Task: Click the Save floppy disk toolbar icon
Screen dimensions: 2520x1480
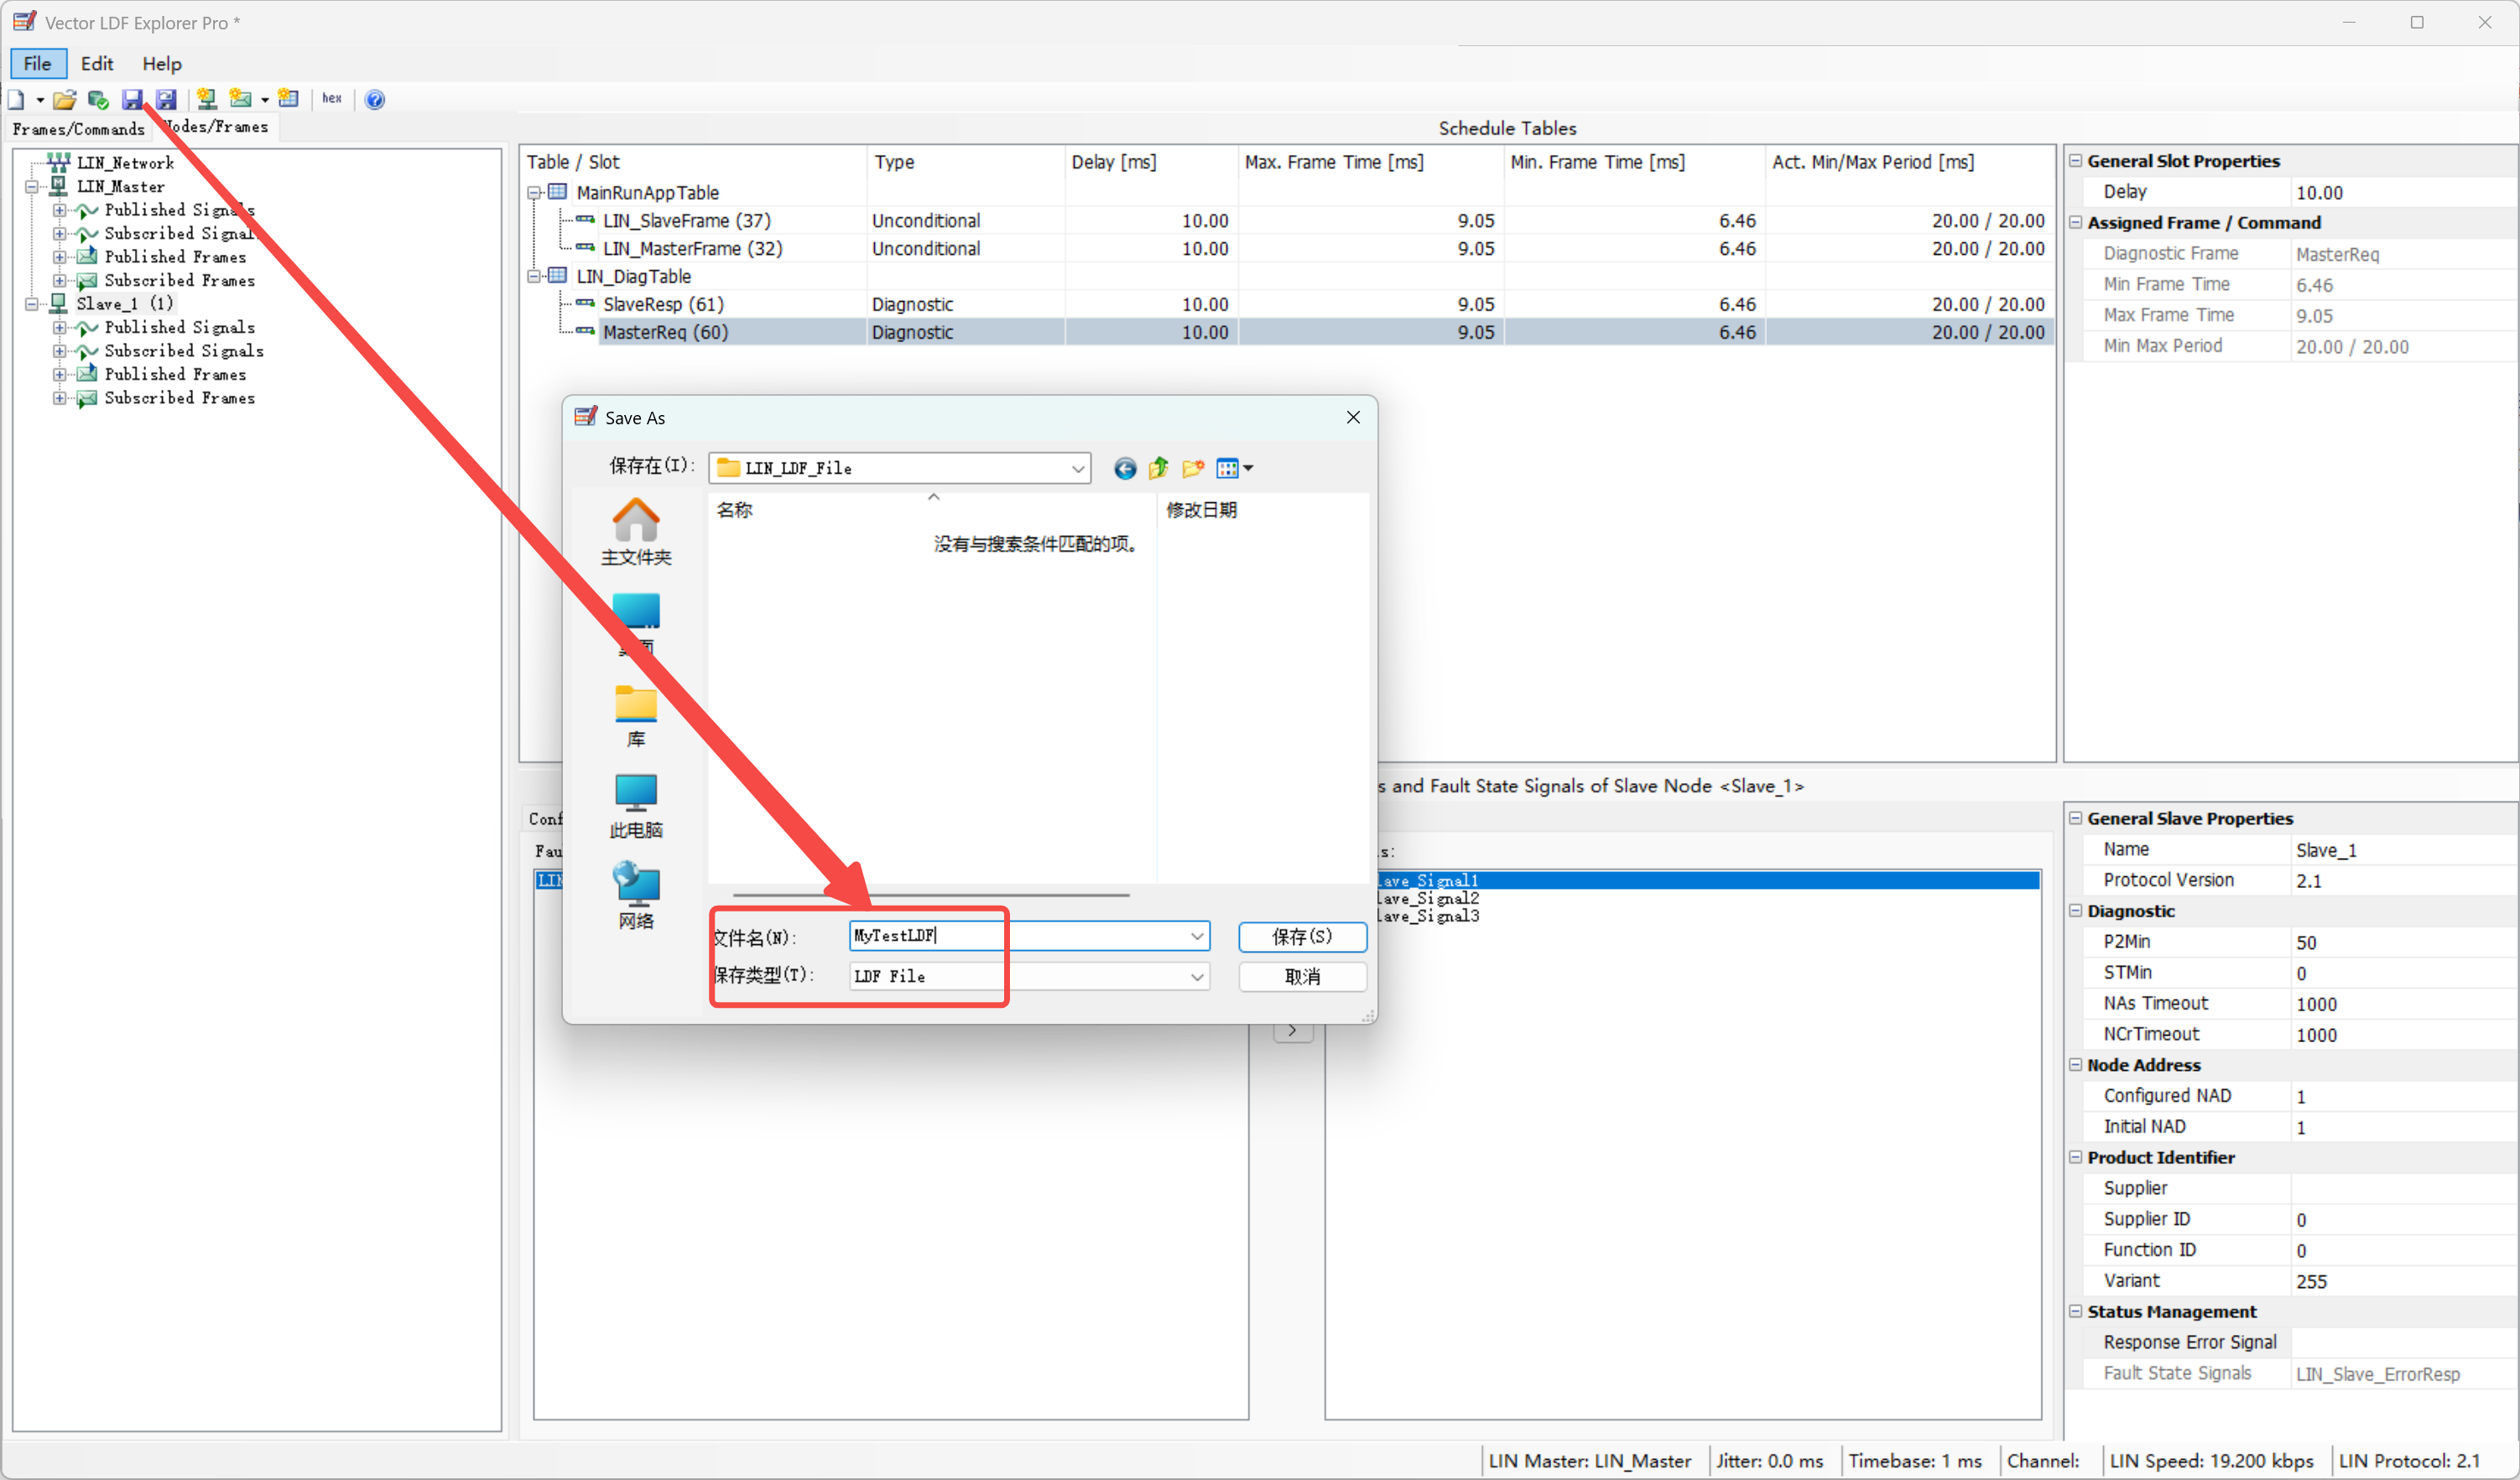Action: point(132,99)
